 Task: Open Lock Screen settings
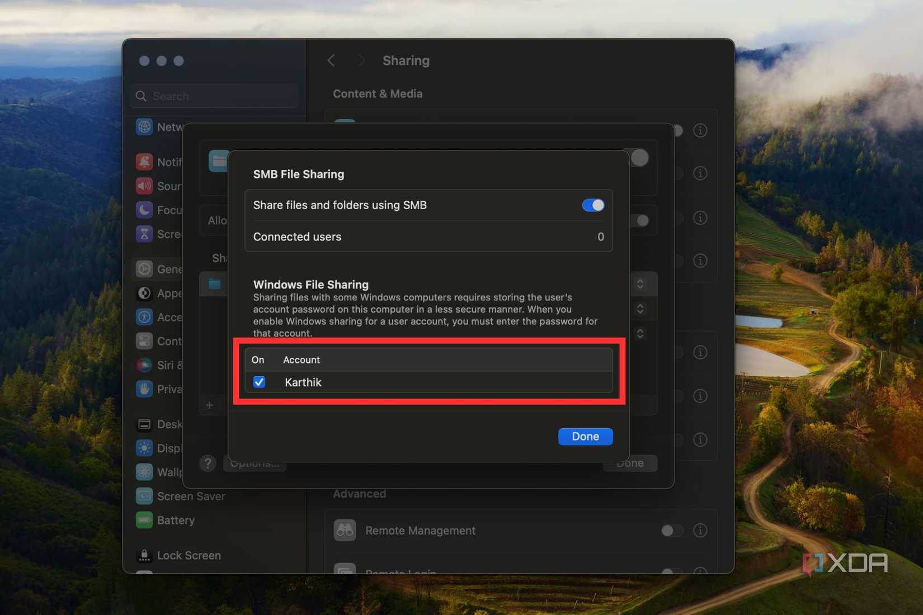pyautogui.click(x=179, y=555)
